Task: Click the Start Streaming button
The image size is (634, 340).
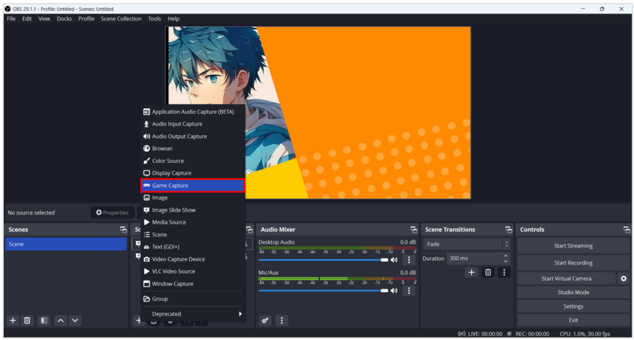Action: 573,246
